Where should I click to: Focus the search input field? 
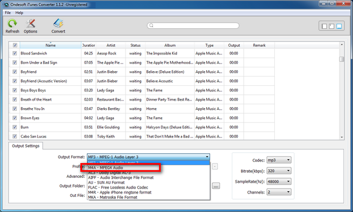click(193, 26)
